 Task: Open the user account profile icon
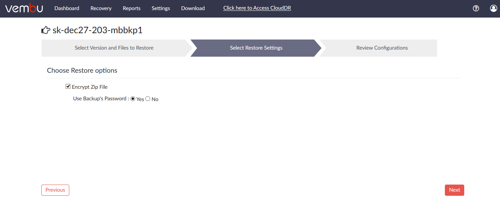[493, 8]
